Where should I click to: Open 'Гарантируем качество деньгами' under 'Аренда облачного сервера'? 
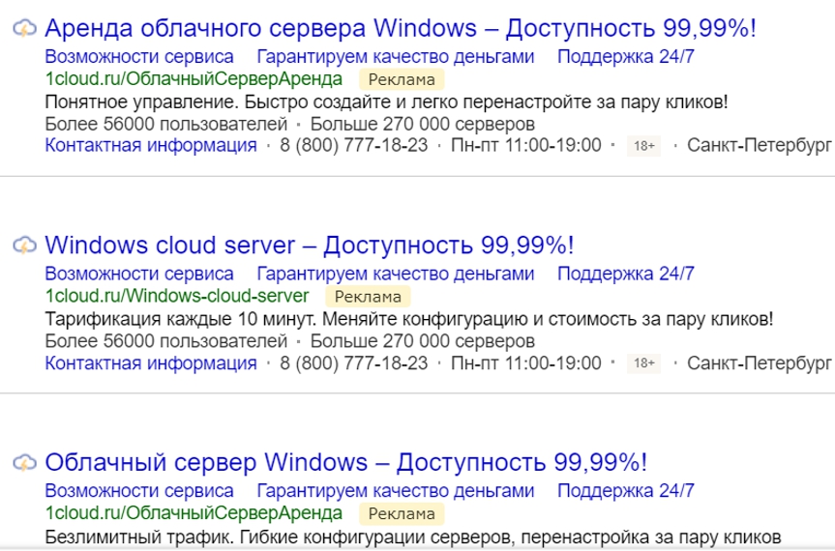click(x=395, y=56)
